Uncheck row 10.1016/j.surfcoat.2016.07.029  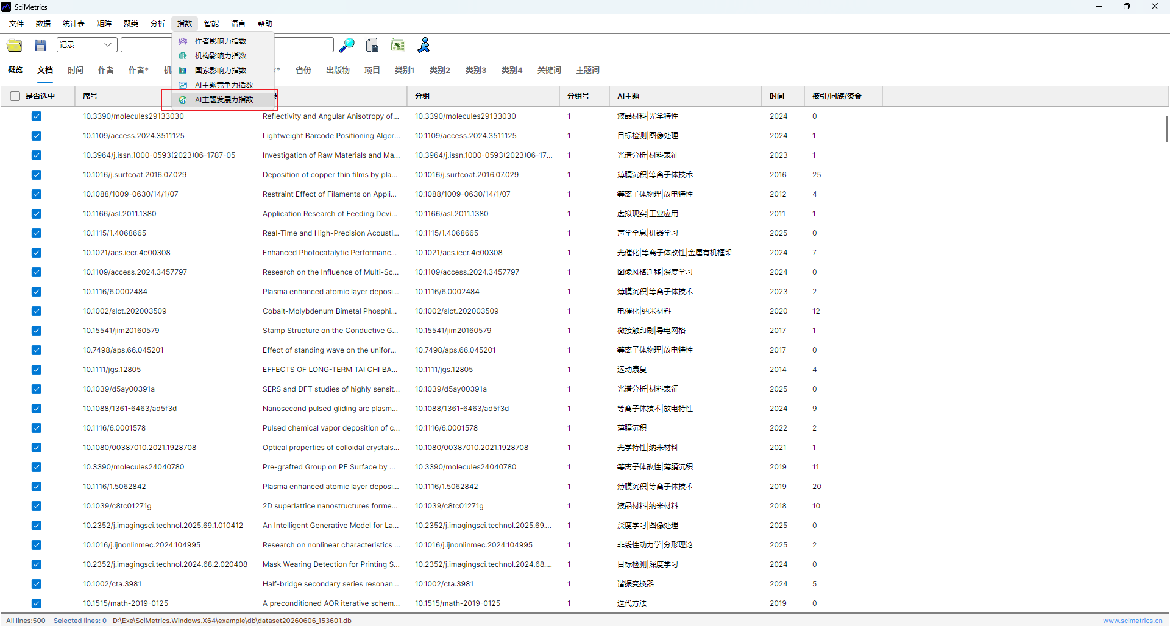pos(37,175)
